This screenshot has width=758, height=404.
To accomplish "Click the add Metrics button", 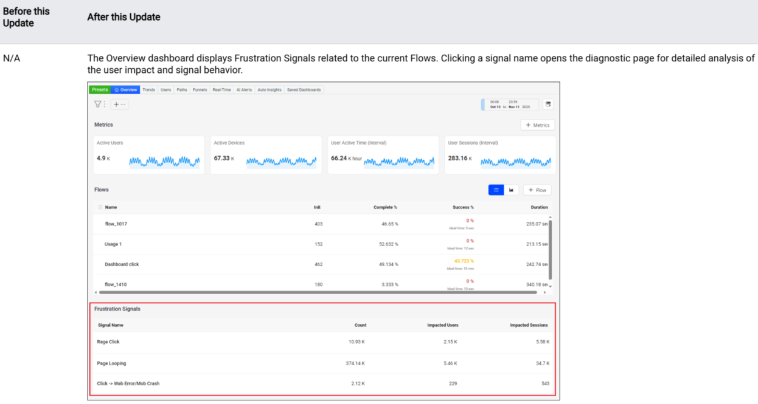I will click(x=537, y=125).
